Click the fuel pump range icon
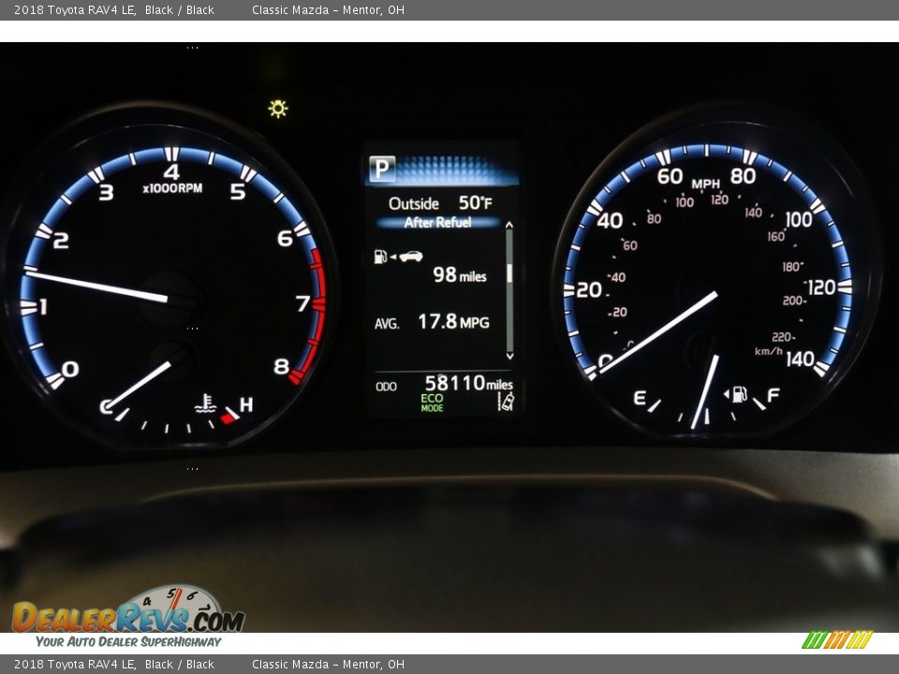The width and height of the screenshot is (899, 674). (x=380, y=256)
